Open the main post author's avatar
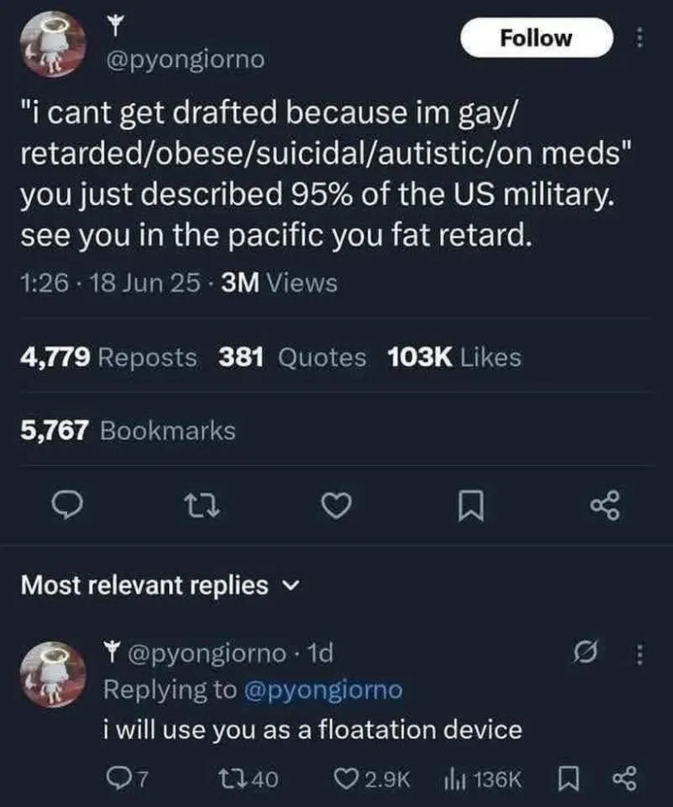The height and width of the screenshot is (807, 673). [53, 44]
